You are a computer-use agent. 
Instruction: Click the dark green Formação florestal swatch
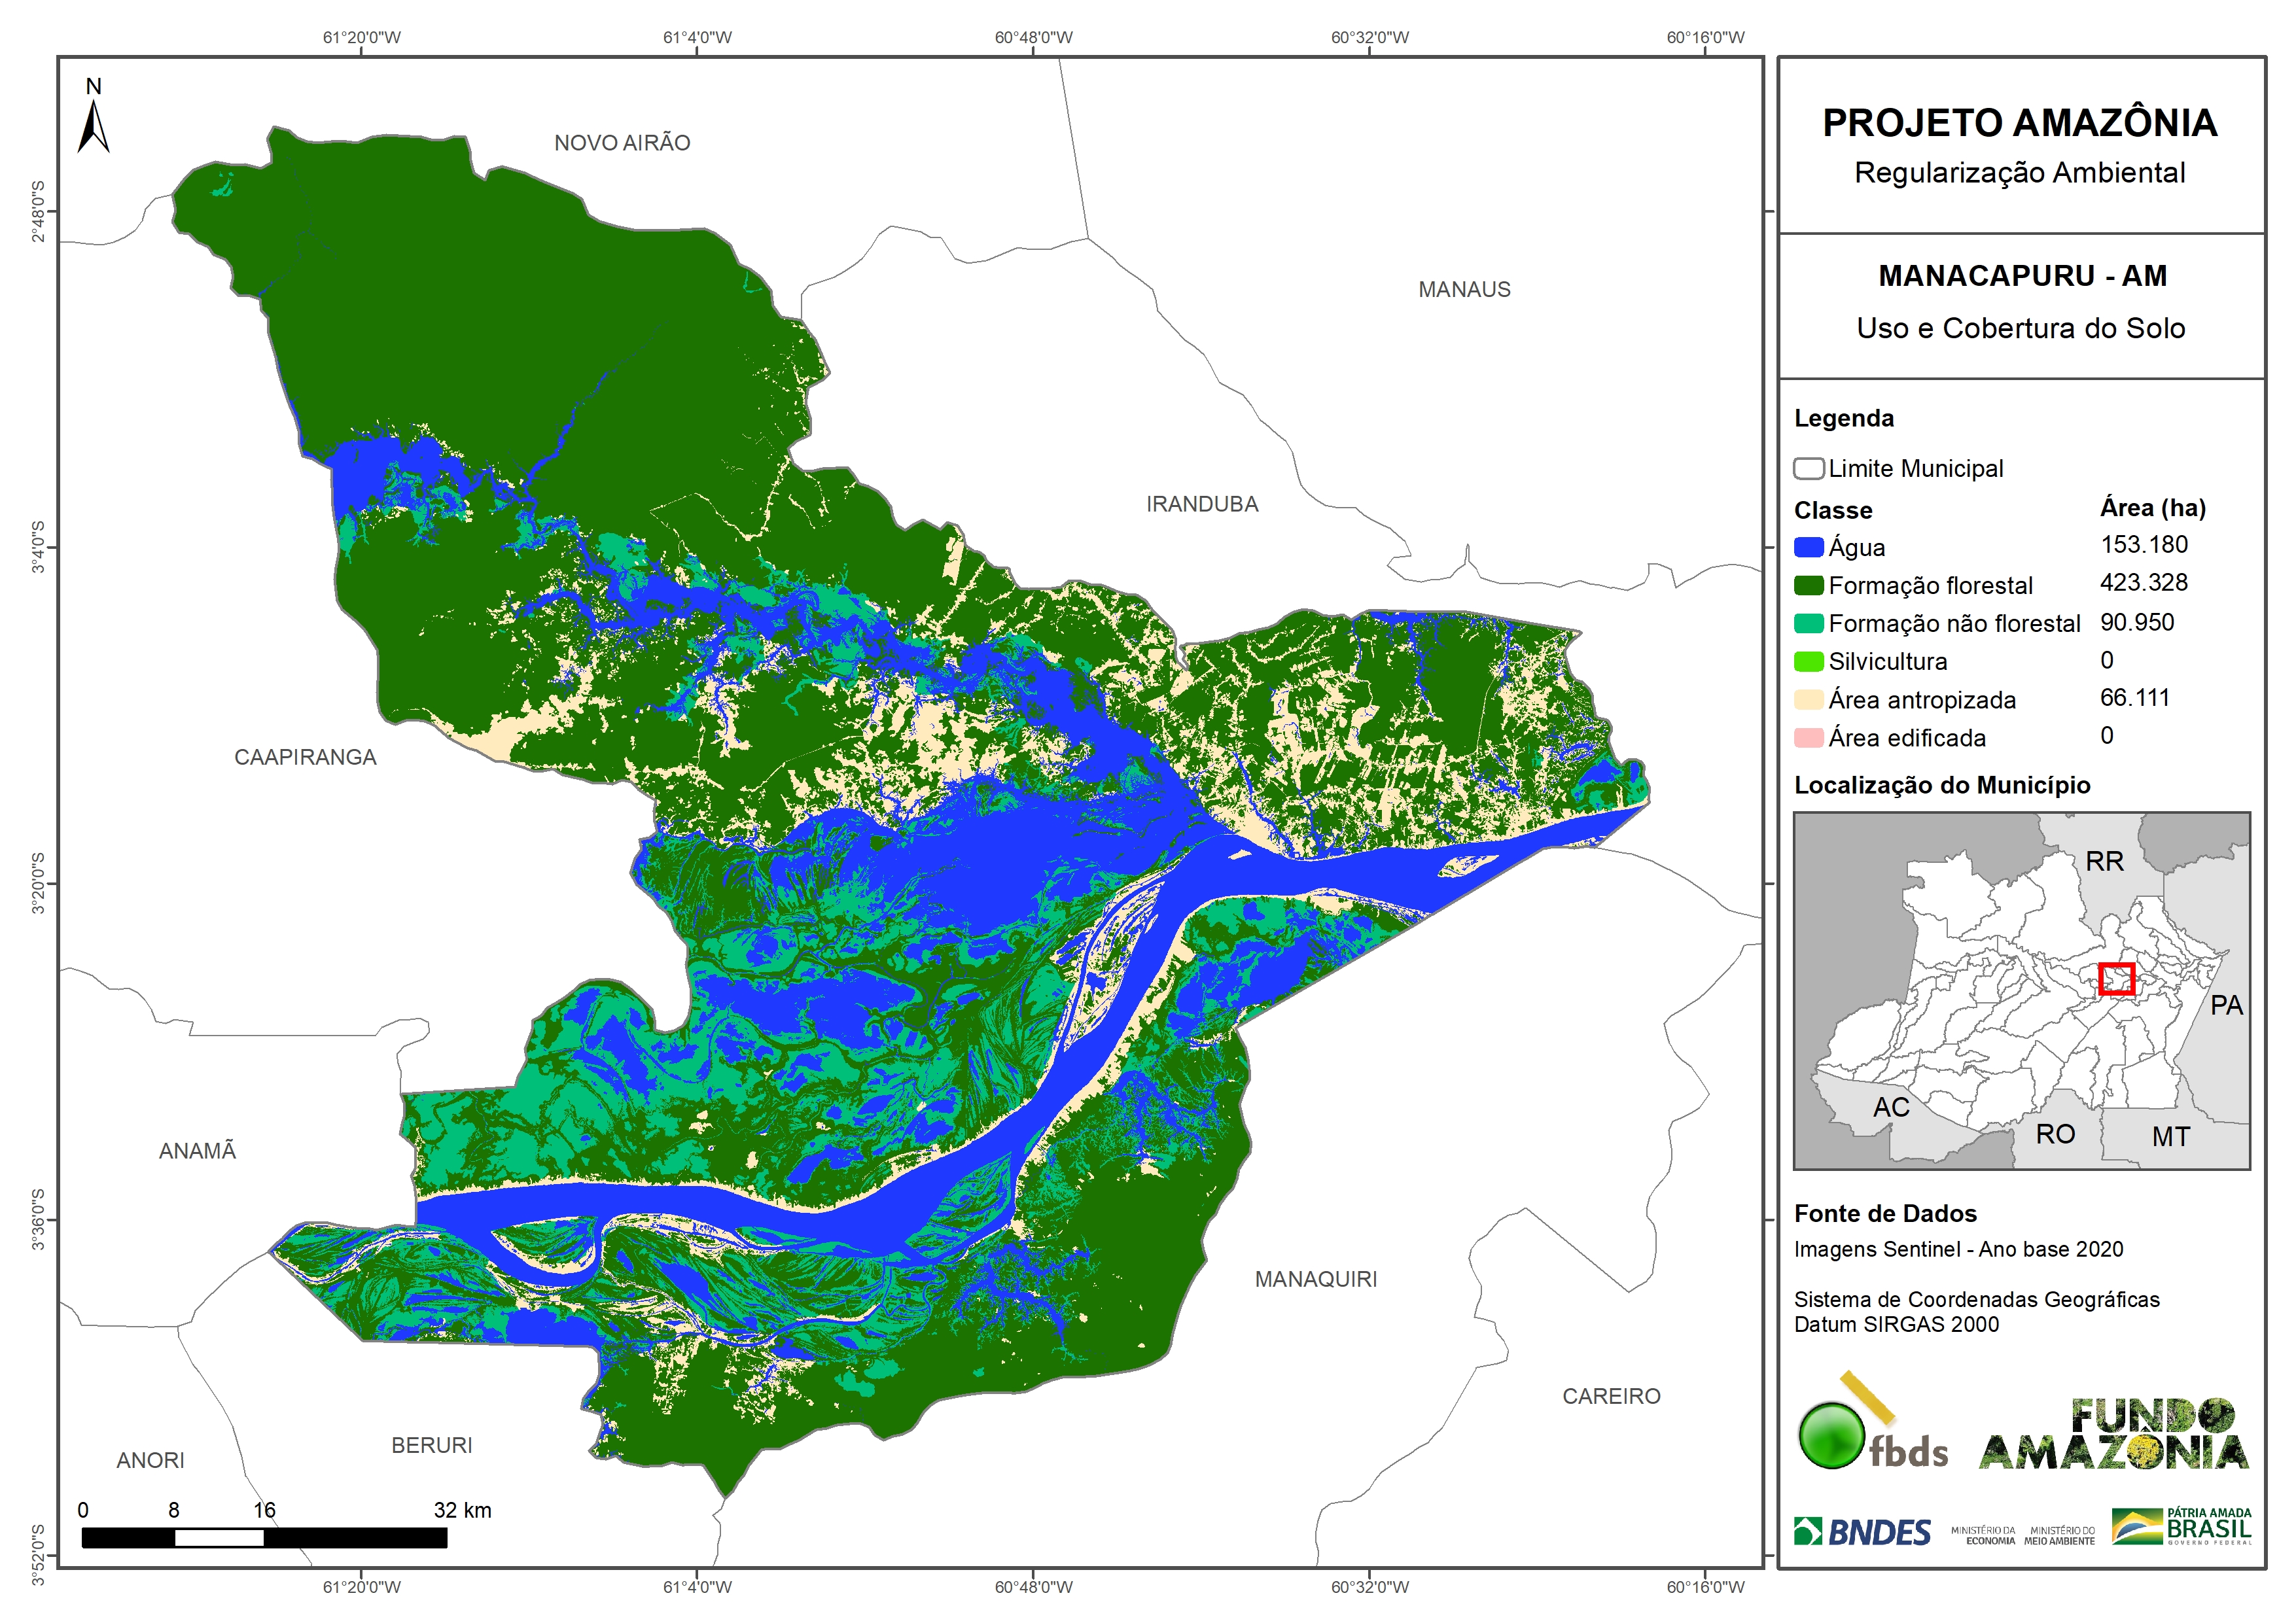click(x=1808, y=586)
